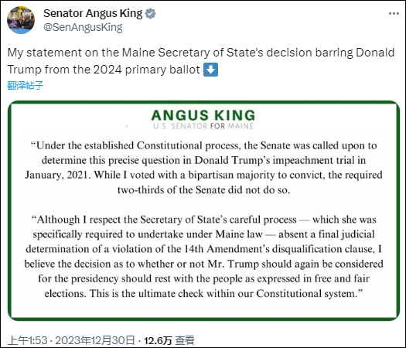Click 'ultimate check within our Constitutional system' line

coord(250,294)
